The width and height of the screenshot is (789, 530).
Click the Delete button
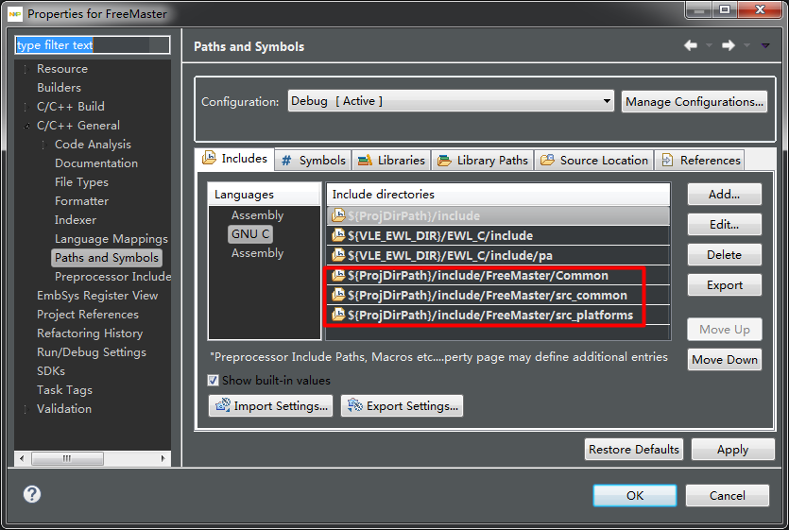pyautogui.click(x=724, y=255)
